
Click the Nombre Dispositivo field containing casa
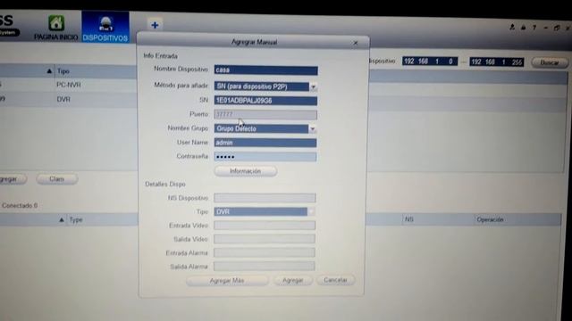click(266, 70)
